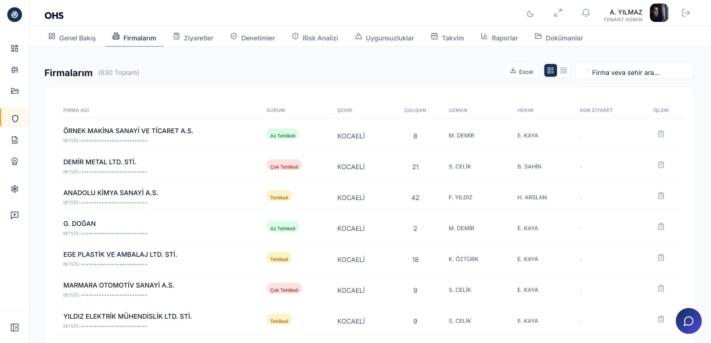711x343 pixels.
Task: Toggle dark mode moon icon
Action: coord(530,14)
